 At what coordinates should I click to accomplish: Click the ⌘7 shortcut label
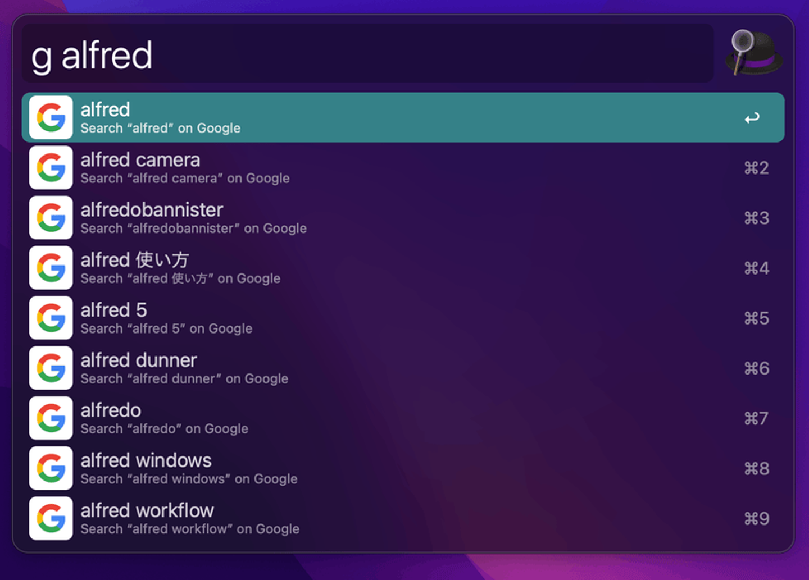756,418
